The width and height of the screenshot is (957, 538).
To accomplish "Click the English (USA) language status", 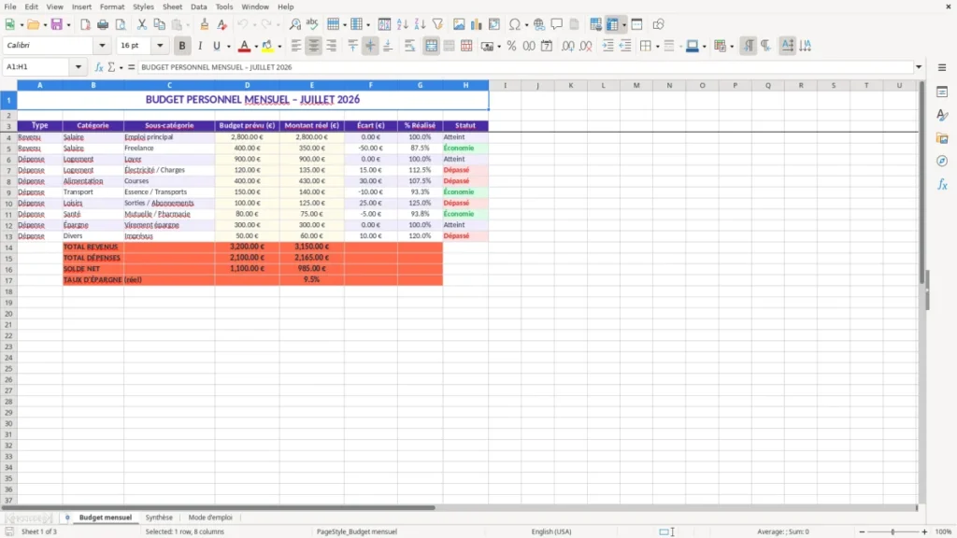I will coord(551,531).
